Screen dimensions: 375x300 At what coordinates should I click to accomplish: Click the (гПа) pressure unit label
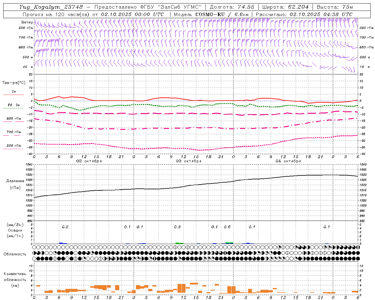click(15, 187)
